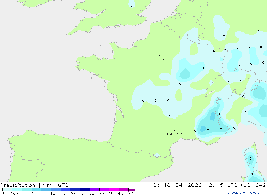Click the '35' legend scale label
The image size is (267, 195).
point(101,193)
